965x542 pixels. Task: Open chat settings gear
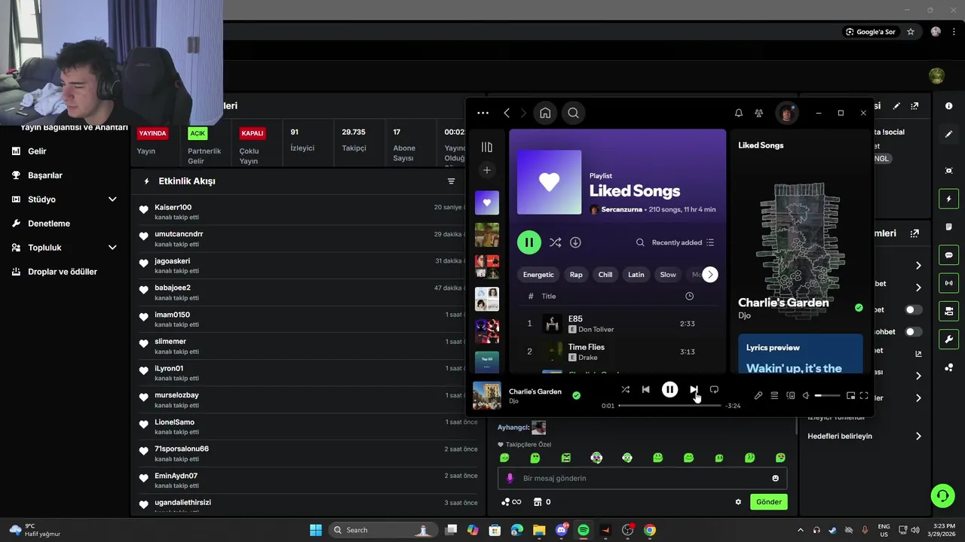pos(738,502)
